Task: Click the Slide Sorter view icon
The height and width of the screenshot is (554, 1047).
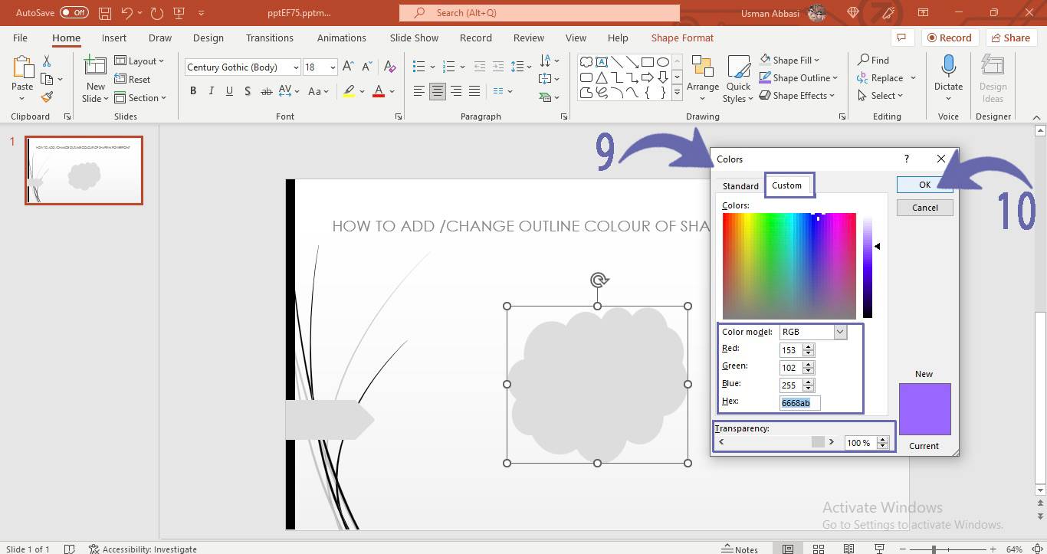Action: (x=819, y=549)
